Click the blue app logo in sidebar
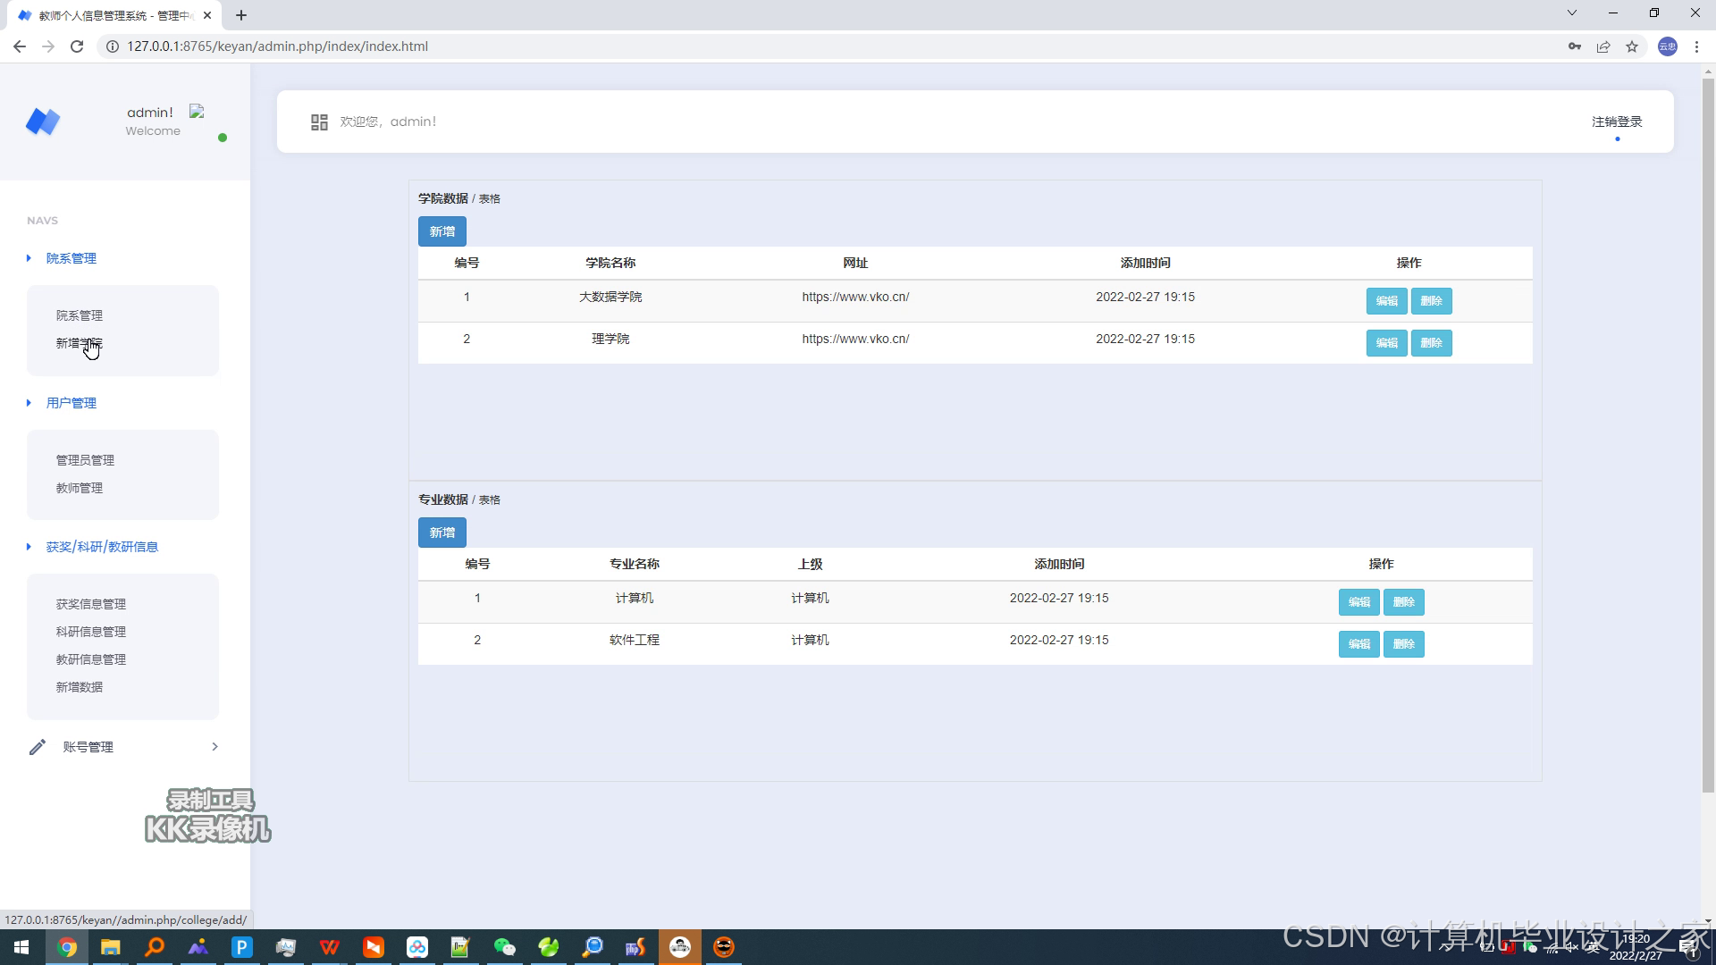The width and height of the screenshot is (1716, 965). [x=43, y=121]
